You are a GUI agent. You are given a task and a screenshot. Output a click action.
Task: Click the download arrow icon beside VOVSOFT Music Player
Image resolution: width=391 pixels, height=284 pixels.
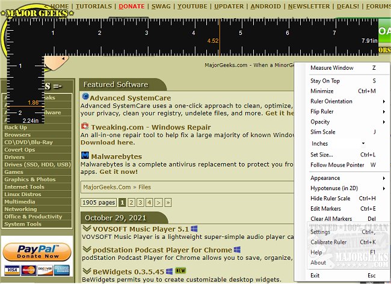[x=87, y=228]
